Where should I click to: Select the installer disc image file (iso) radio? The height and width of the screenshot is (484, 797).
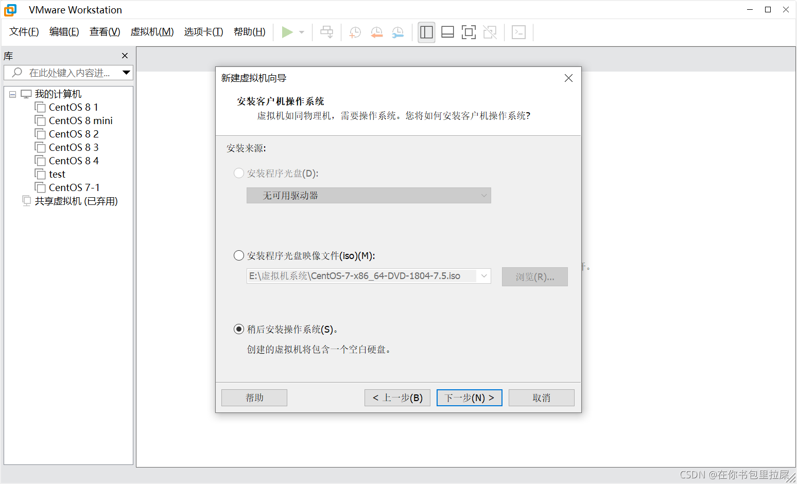coord(239,255)
